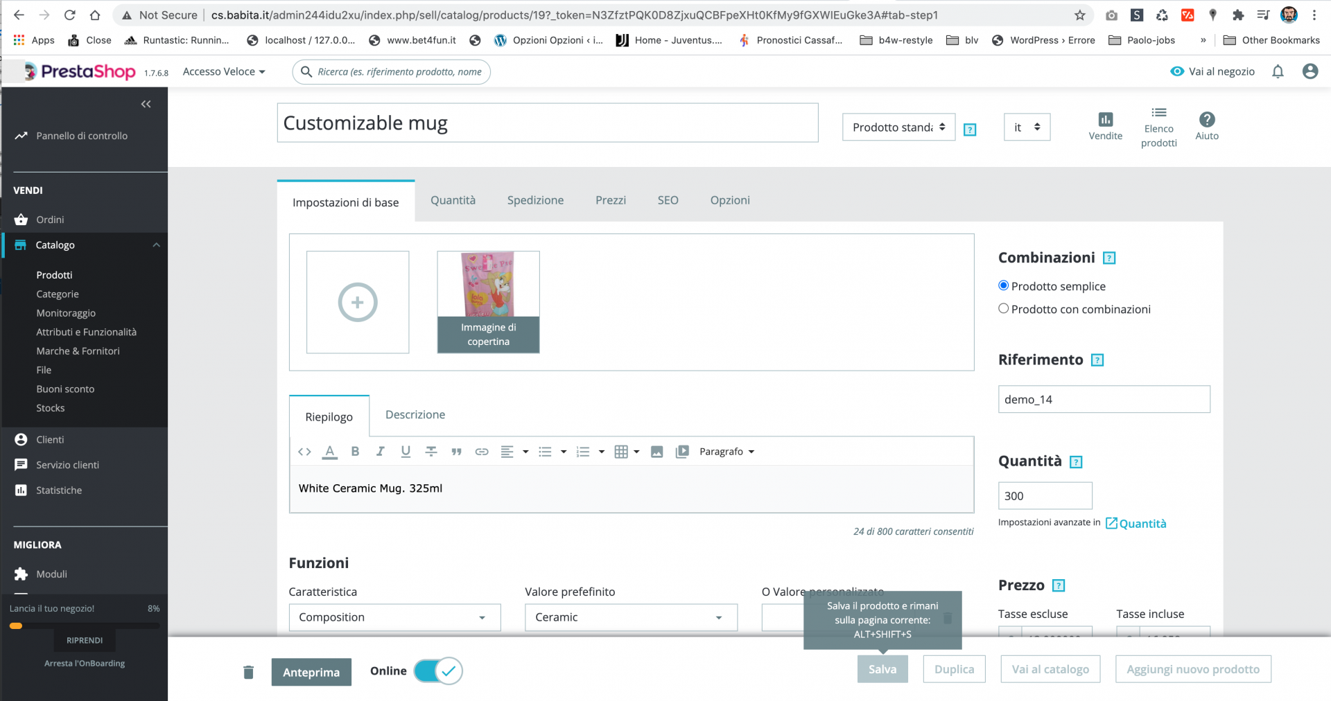
Task: Insert bullet list in editor
Action: tap(553, 452)
